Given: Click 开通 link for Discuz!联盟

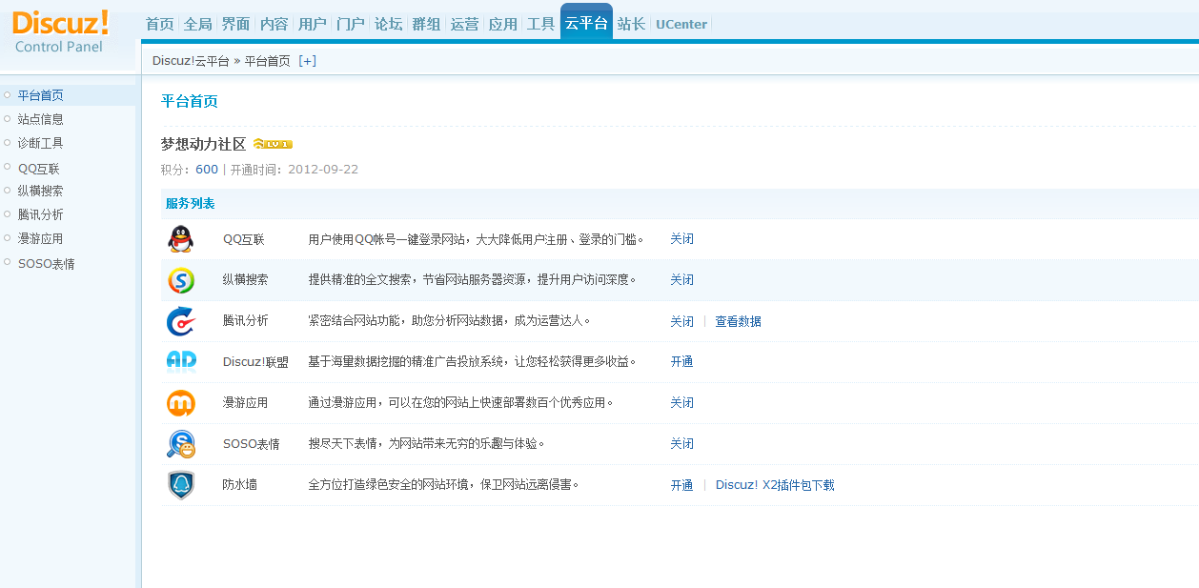Looking at the screenshot, I should [681, 362].
